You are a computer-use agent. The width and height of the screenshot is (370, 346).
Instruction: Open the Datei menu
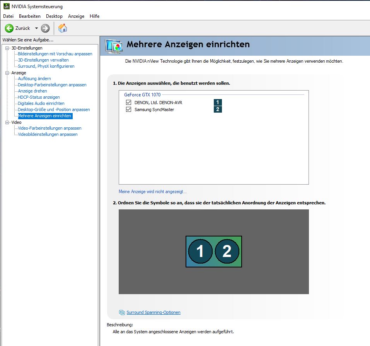tap(8, 16)
